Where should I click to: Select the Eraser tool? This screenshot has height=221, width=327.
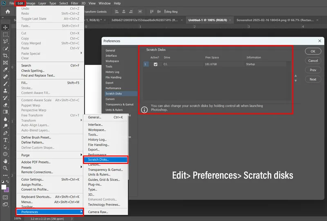5,105
